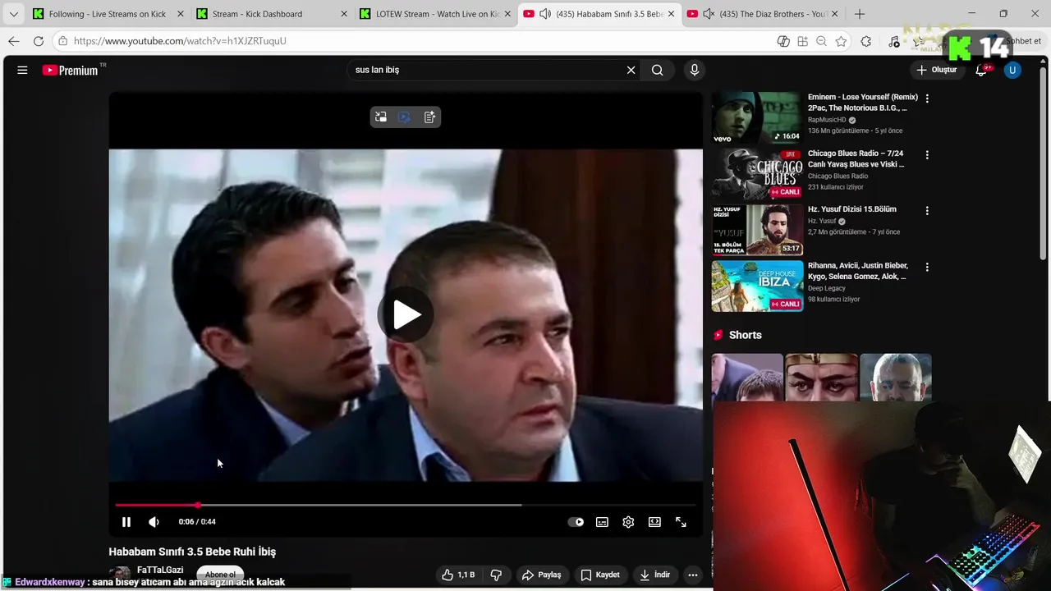Viewport: 1051px width, 591px height.
Task: Open the YouTube hamburger guide menu
Action: coord(22,71)
